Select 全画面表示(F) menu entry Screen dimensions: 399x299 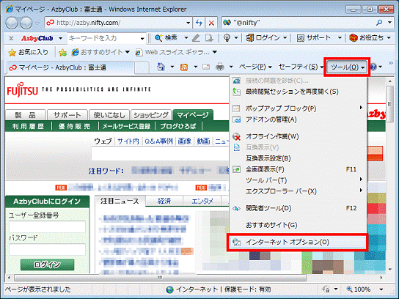(298, 169)
